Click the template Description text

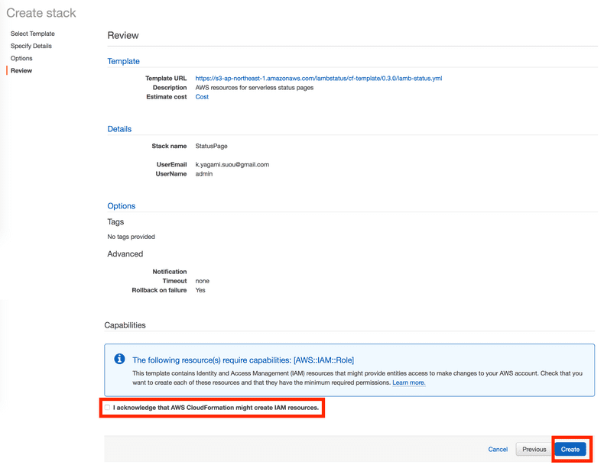tap(255, 88)
